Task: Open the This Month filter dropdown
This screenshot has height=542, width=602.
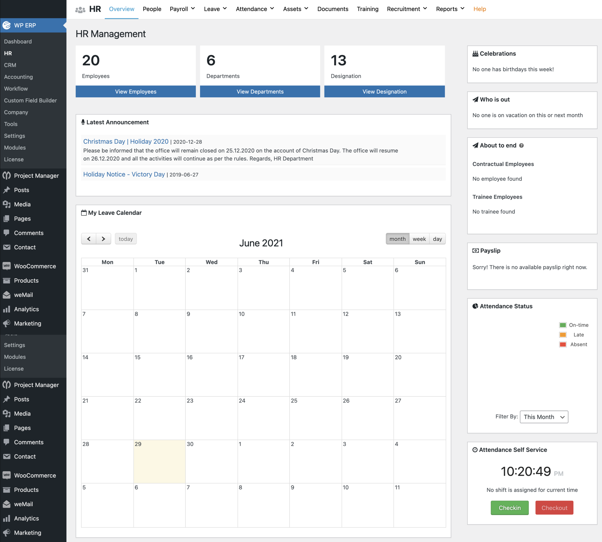Action: pyautogui.click(x=544, y=417)
